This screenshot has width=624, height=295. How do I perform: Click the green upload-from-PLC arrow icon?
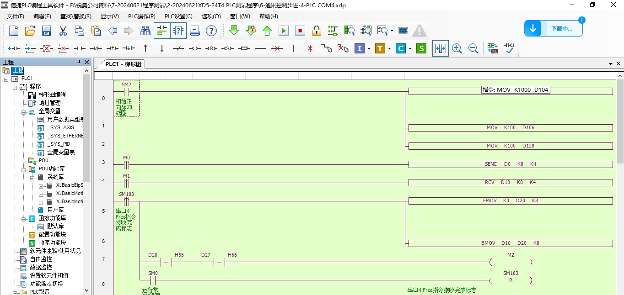click(267, 31)
